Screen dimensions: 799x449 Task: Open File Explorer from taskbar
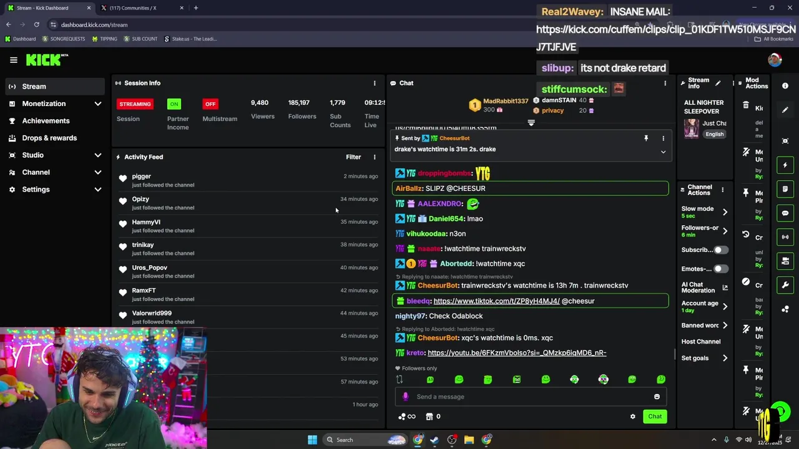coord(469,440)
